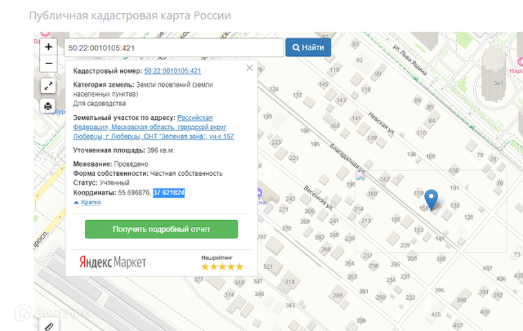
Task: Click house number 405 on map
Action: (x=436, y=314)
